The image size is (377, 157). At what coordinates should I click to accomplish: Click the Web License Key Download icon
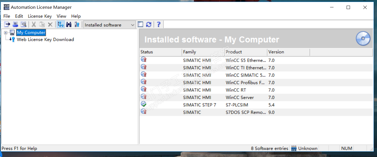tap(12, 40)
